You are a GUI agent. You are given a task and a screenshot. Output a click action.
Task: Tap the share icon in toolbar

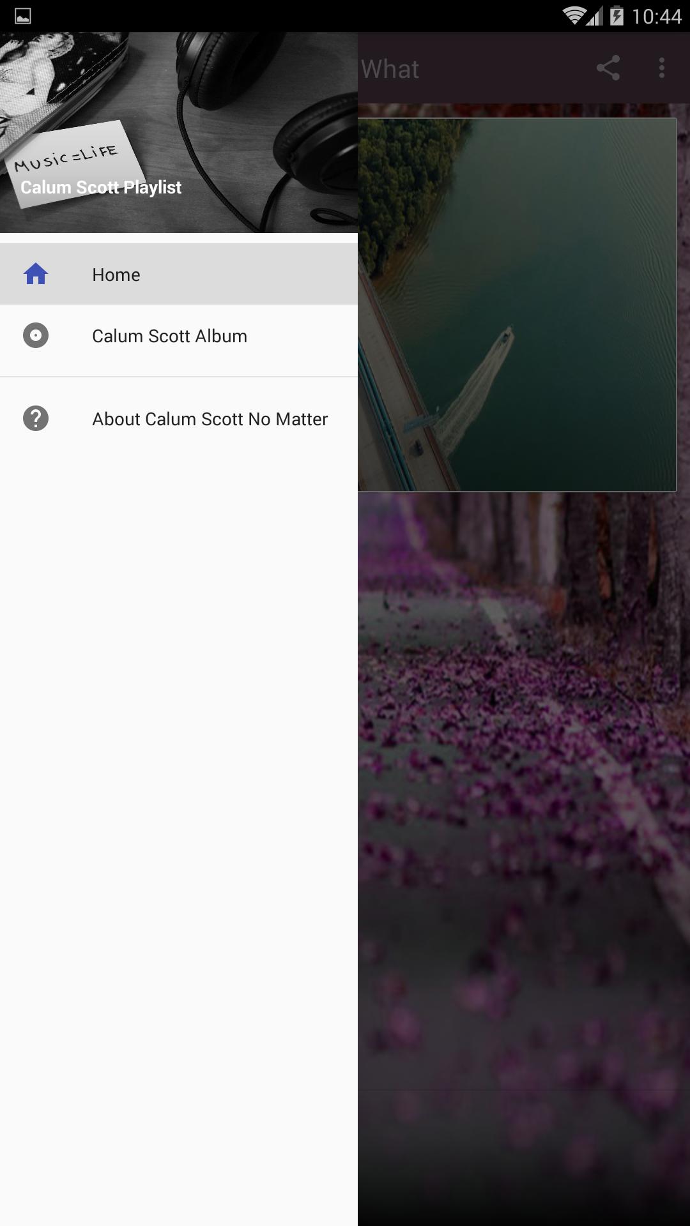608,68
